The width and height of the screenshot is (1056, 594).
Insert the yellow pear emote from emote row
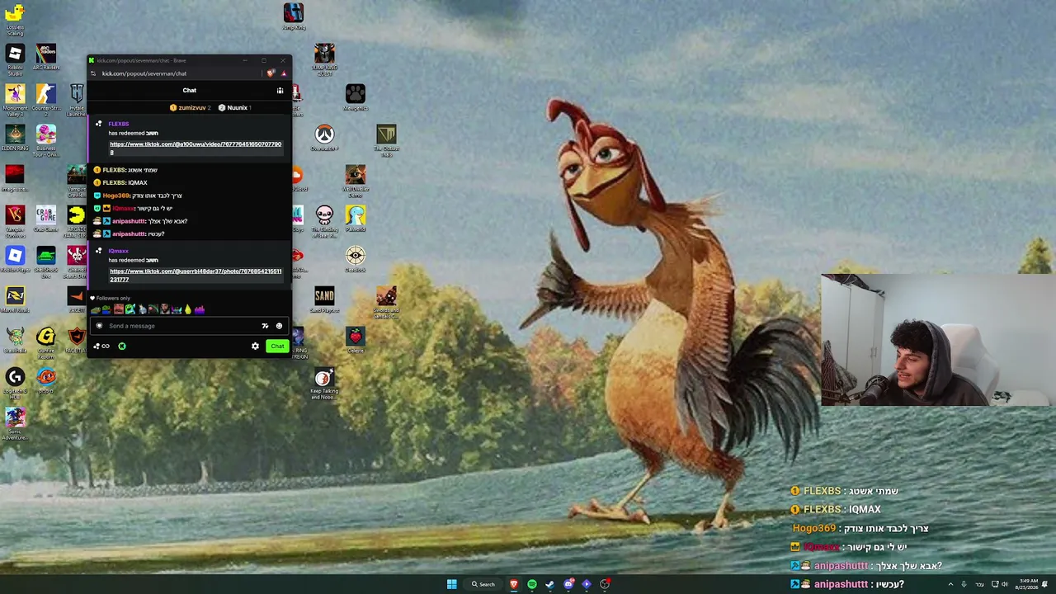(188, 310)
